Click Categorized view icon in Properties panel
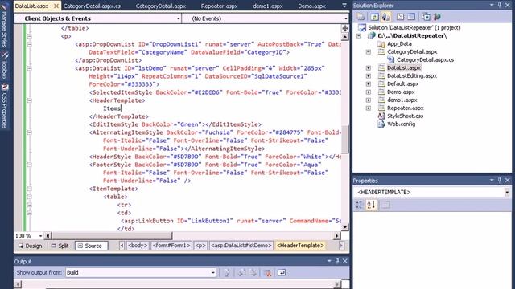 tap(360, 205)
